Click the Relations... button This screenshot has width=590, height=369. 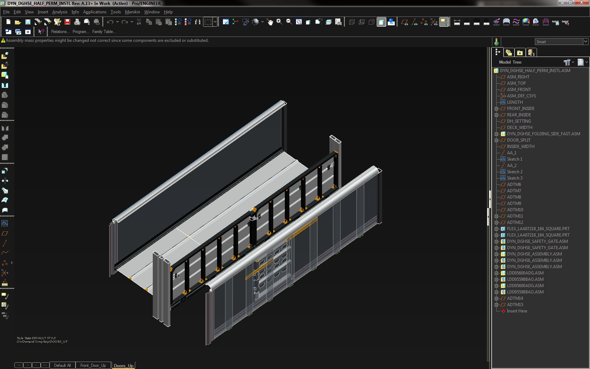click(x=60, y=32)
